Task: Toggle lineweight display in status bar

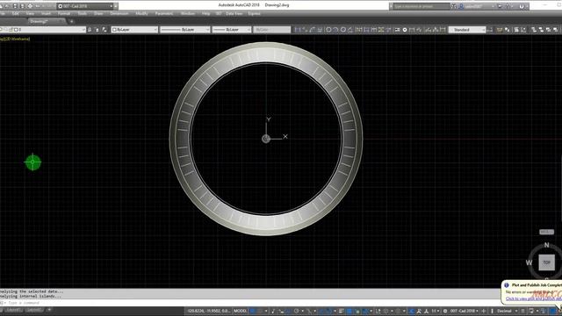Action: click(x=342, y=311)
